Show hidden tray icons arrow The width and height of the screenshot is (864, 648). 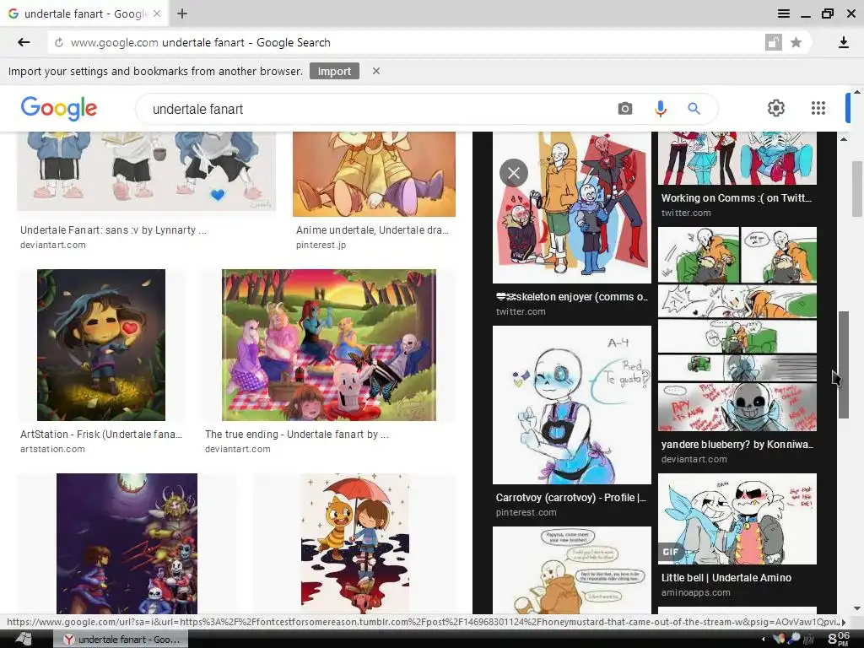pos(763,640)
